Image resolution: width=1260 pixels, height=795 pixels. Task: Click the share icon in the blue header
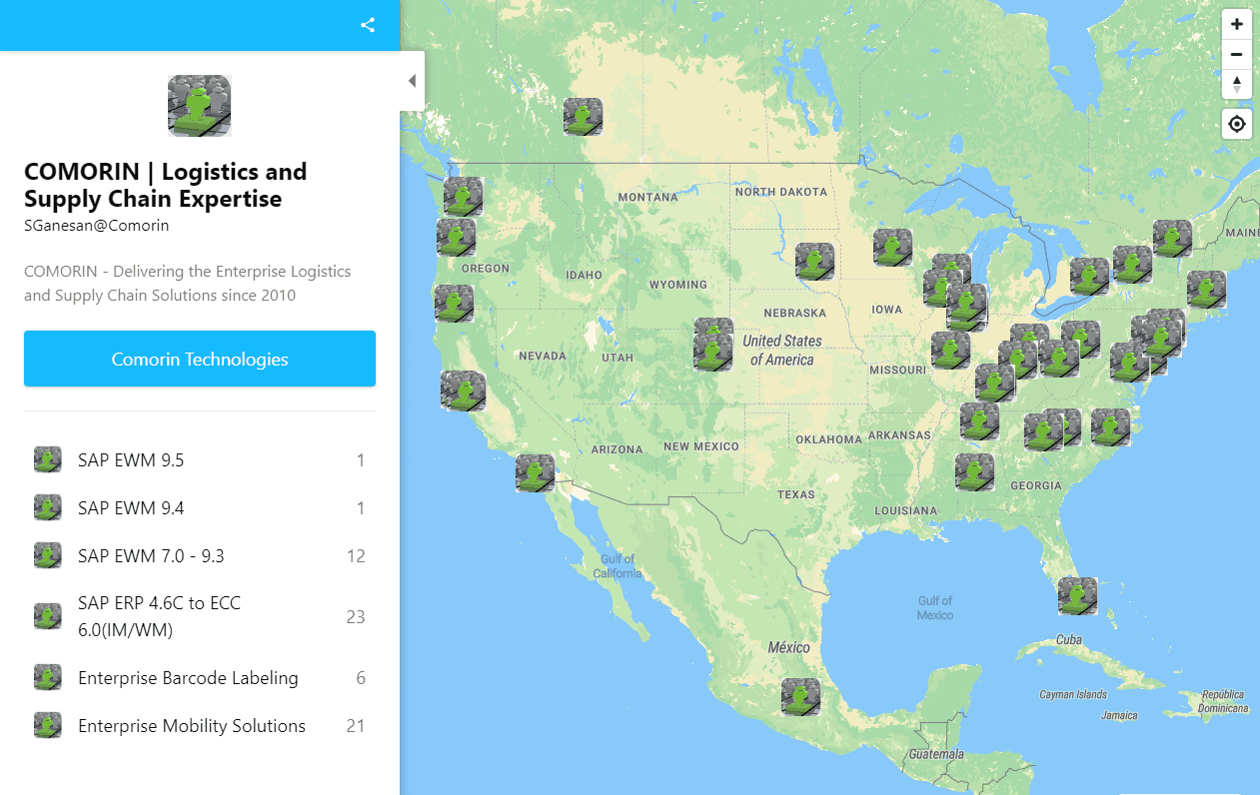tap(368, 25)
